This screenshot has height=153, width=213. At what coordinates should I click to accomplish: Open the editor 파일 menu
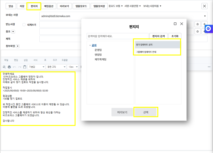click(x=6, y=60)
